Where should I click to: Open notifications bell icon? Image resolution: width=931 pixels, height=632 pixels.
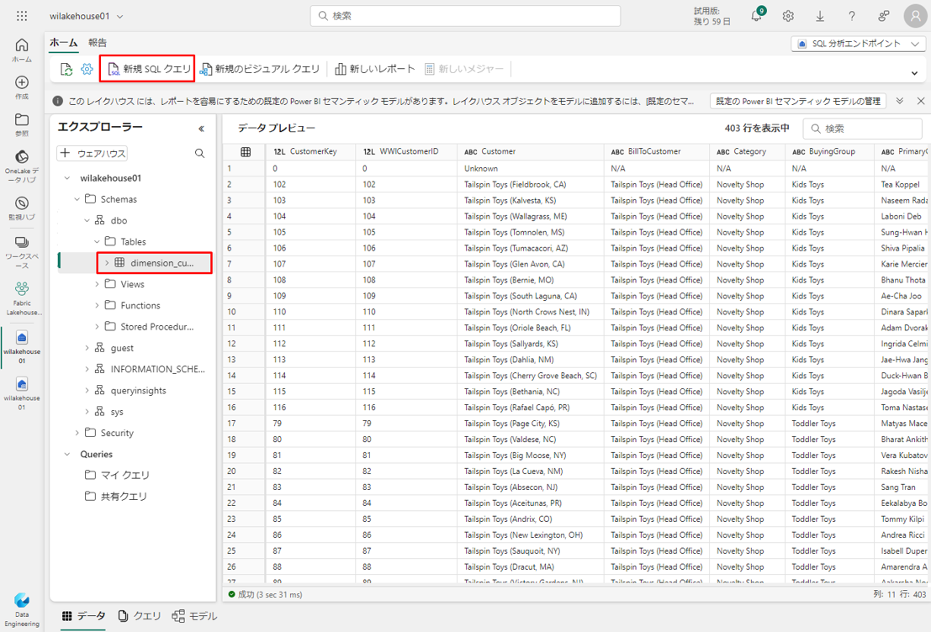point(756,16)
